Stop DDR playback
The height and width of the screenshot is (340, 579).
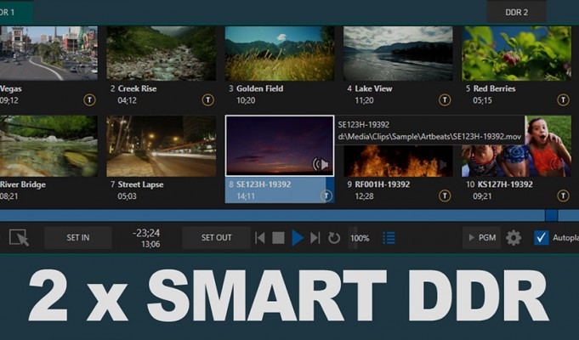pyautogui.click(x=278, y=238)
